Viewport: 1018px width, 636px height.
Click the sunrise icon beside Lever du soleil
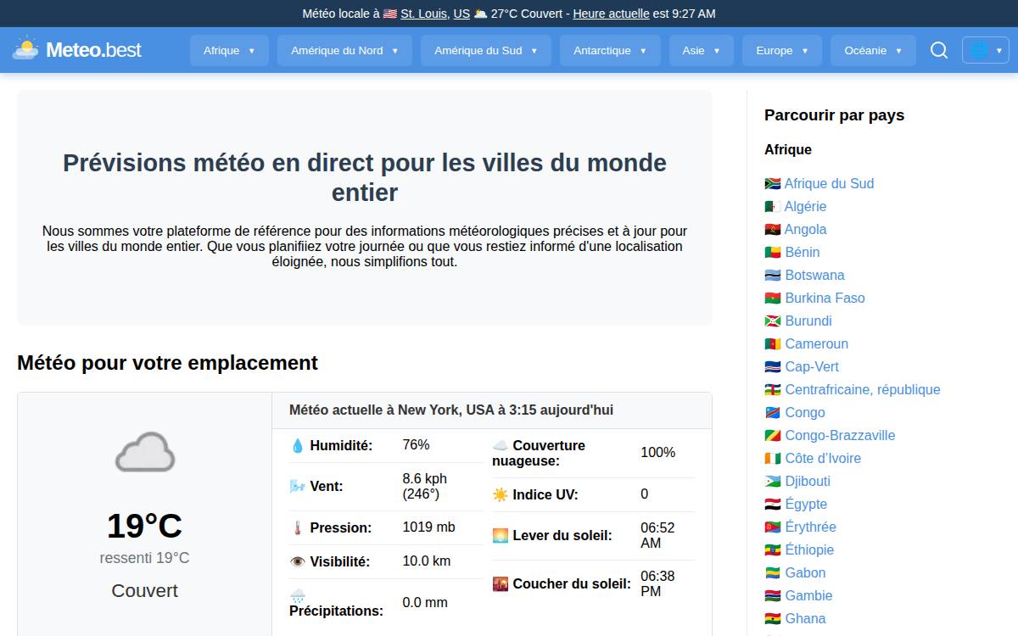coord(501,535)
